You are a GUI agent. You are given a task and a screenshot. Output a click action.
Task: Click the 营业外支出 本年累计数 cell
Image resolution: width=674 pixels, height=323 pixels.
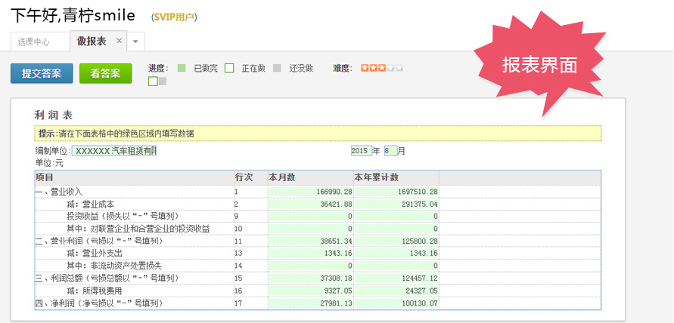point(396,253)
